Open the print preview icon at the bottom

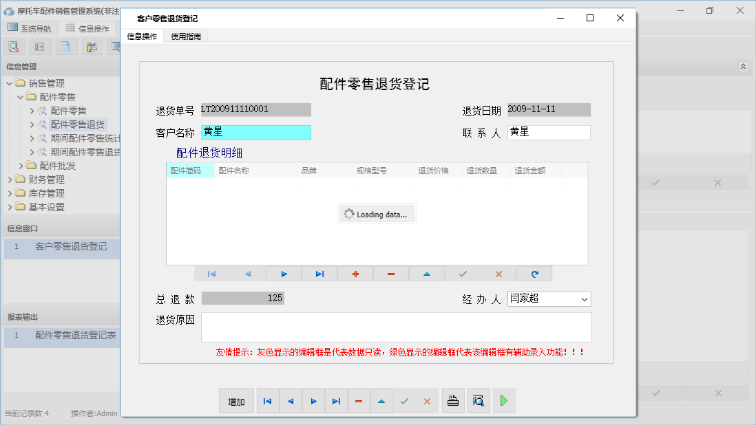(479, 400)
